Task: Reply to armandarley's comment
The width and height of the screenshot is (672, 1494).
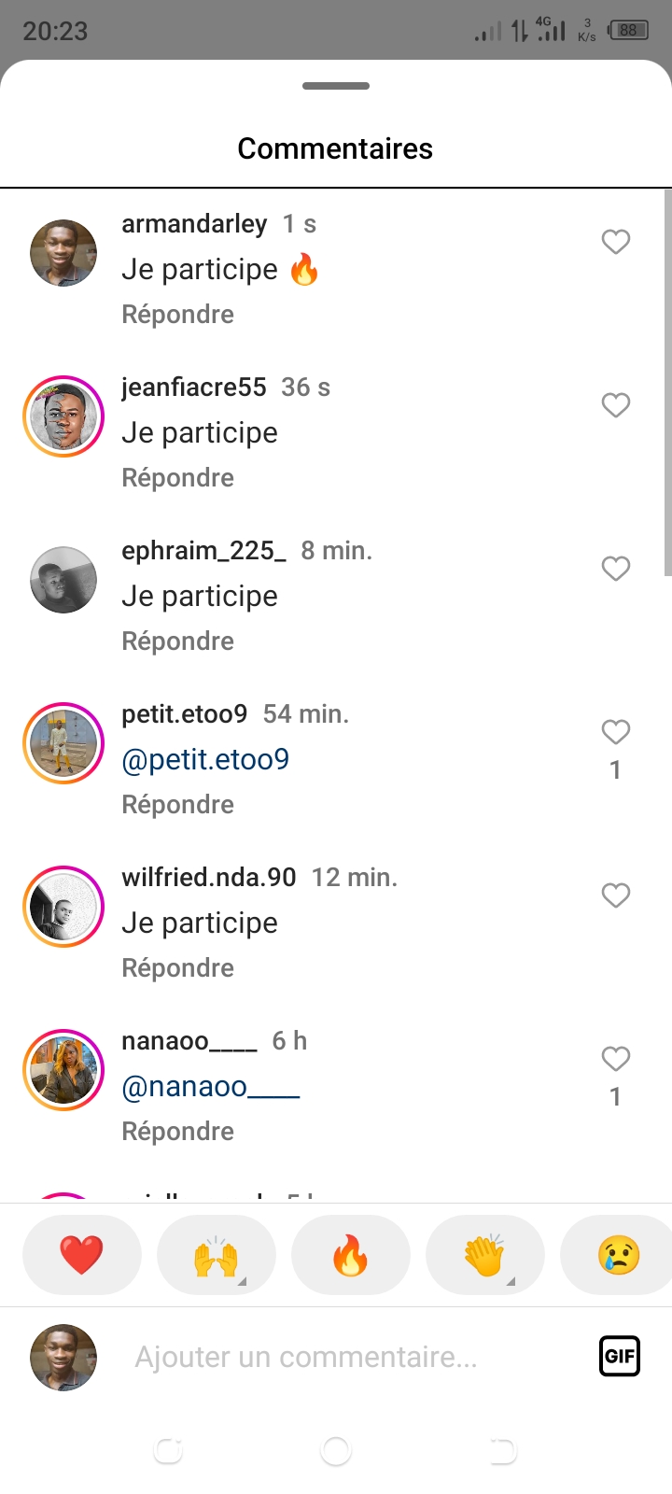Action: (x=177, y=315)
